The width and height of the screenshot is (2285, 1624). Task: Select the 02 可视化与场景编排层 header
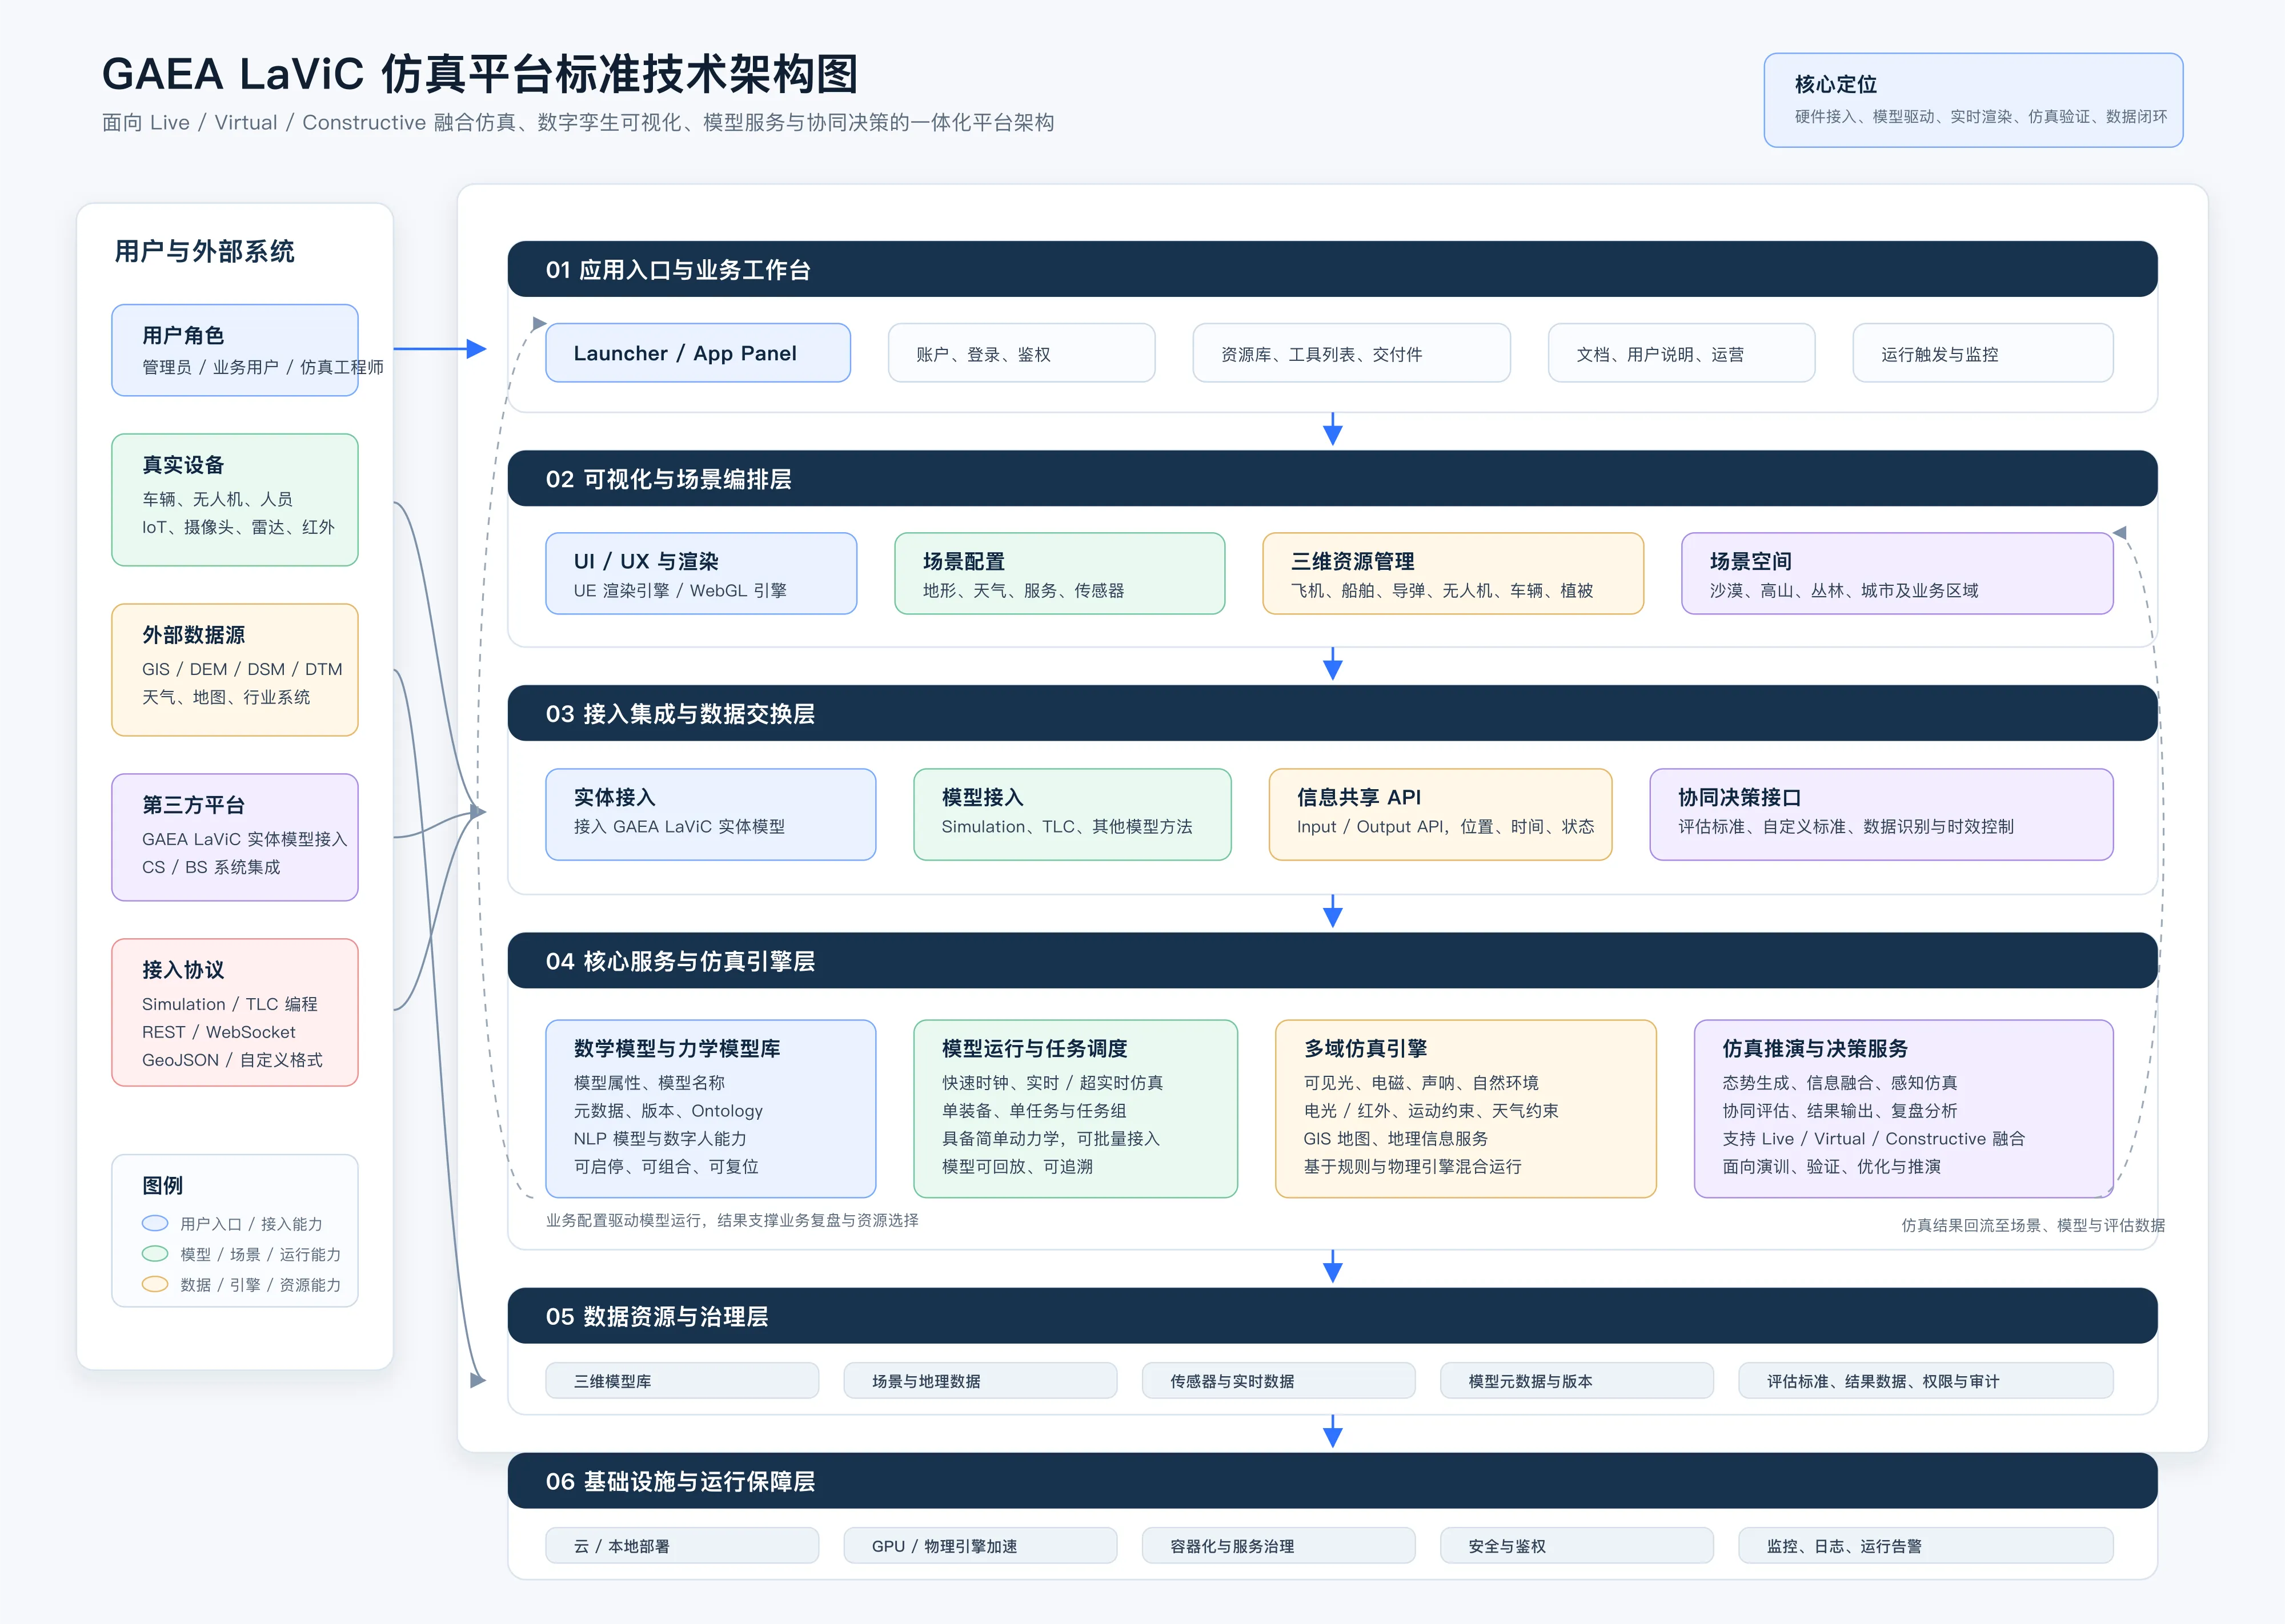(x=1333, y=479)
